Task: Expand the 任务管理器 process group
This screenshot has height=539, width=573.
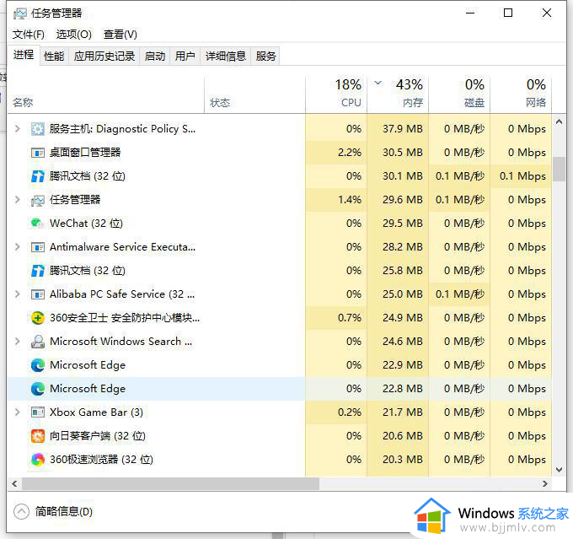Action: pyautogui.click(x=17, y=200)
